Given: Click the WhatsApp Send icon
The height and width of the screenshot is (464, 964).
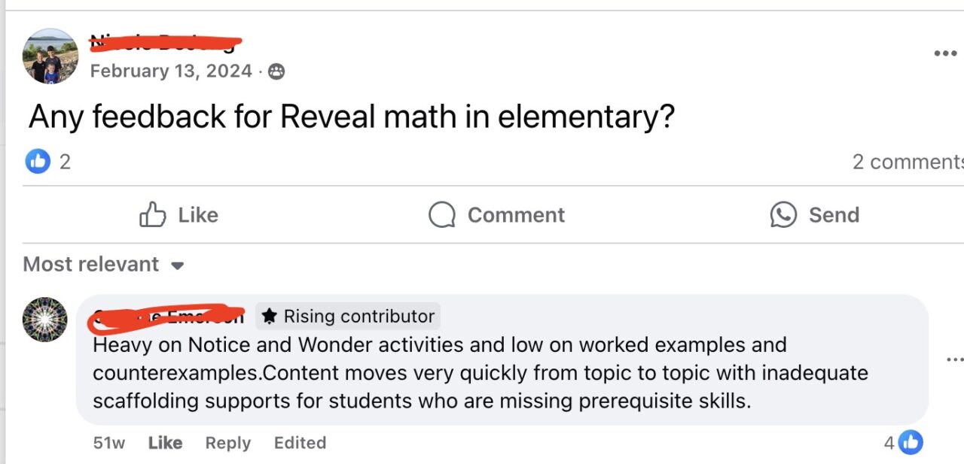Looking at the screenshot, I should click(x=783, y=214).
